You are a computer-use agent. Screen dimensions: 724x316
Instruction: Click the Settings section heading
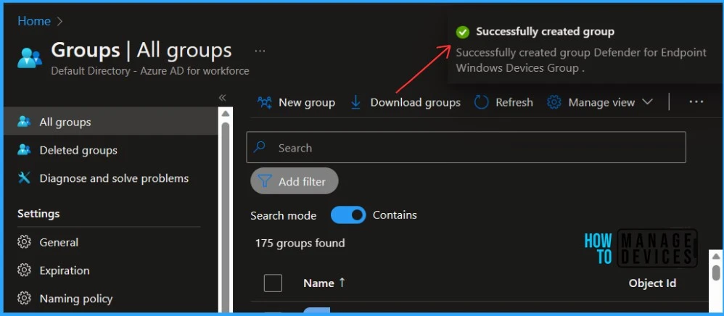pyautogui.click(x=38, y=214)
